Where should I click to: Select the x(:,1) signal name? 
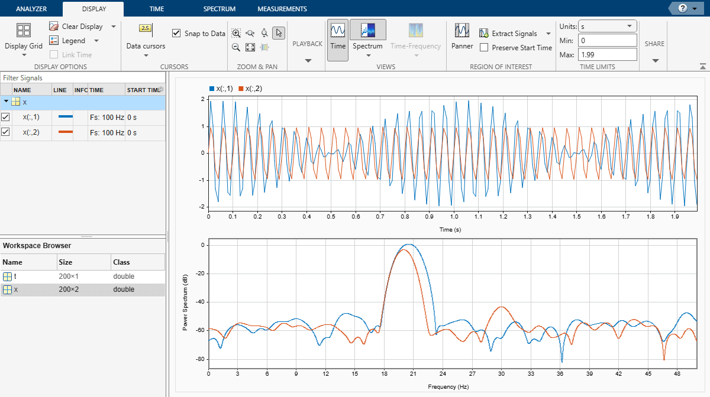coord(31,117)
